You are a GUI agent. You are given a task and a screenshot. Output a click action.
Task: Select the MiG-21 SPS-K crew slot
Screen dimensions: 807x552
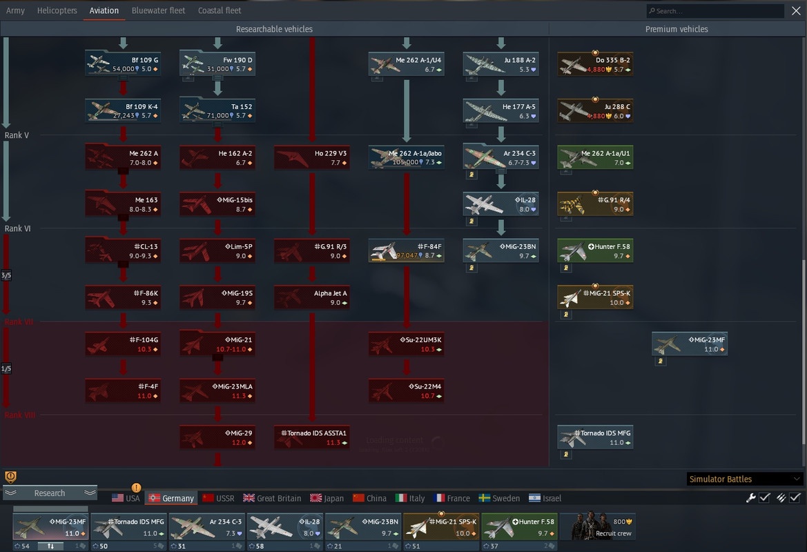coord(441,526)
